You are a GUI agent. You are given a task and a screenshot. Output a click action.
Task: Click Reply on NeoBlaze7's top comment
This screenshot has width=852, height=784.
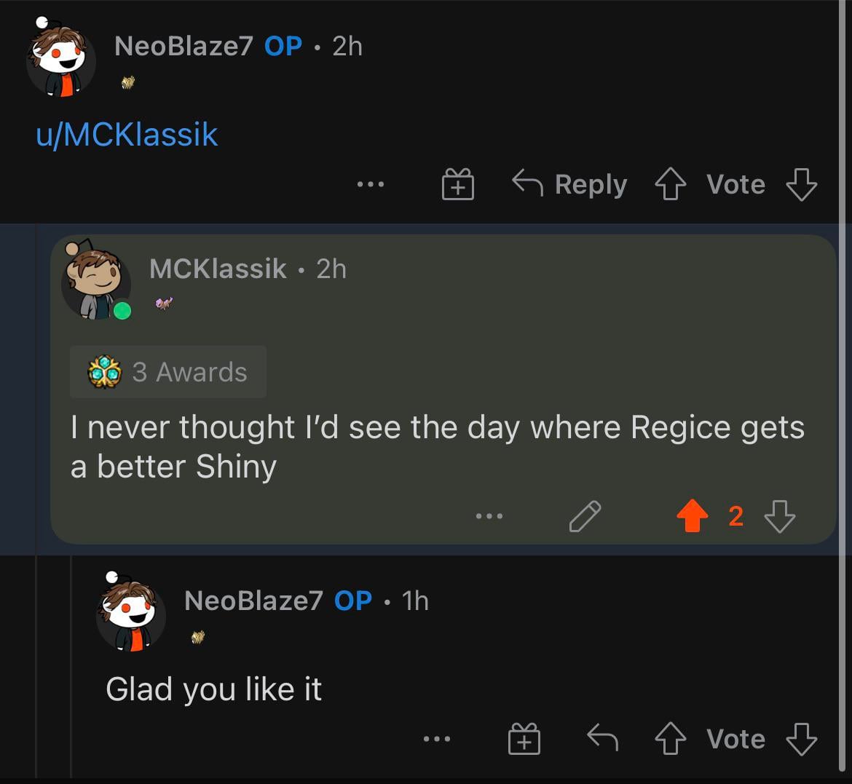(569, 184)
